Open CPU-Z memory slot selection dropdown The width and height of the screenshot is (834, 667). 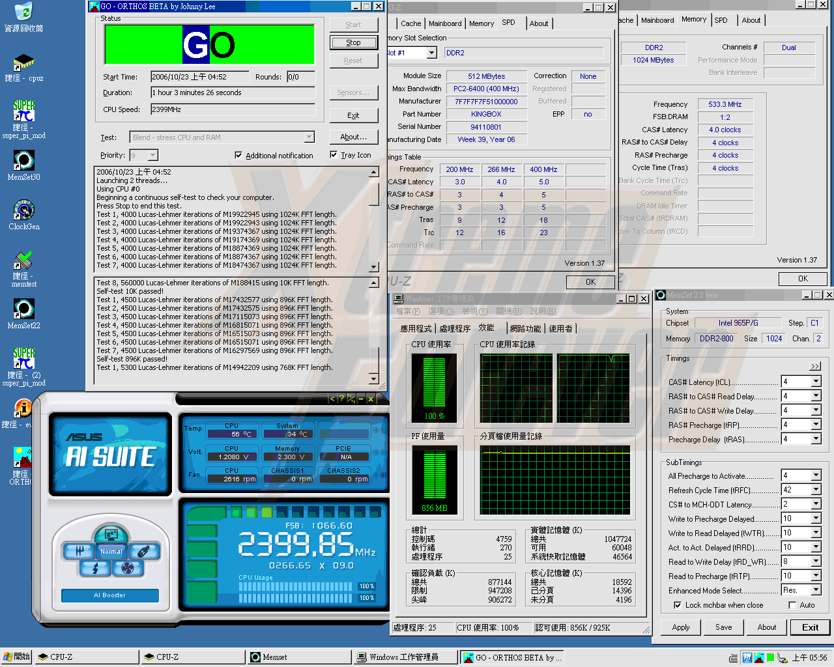[x=431, y=53]
